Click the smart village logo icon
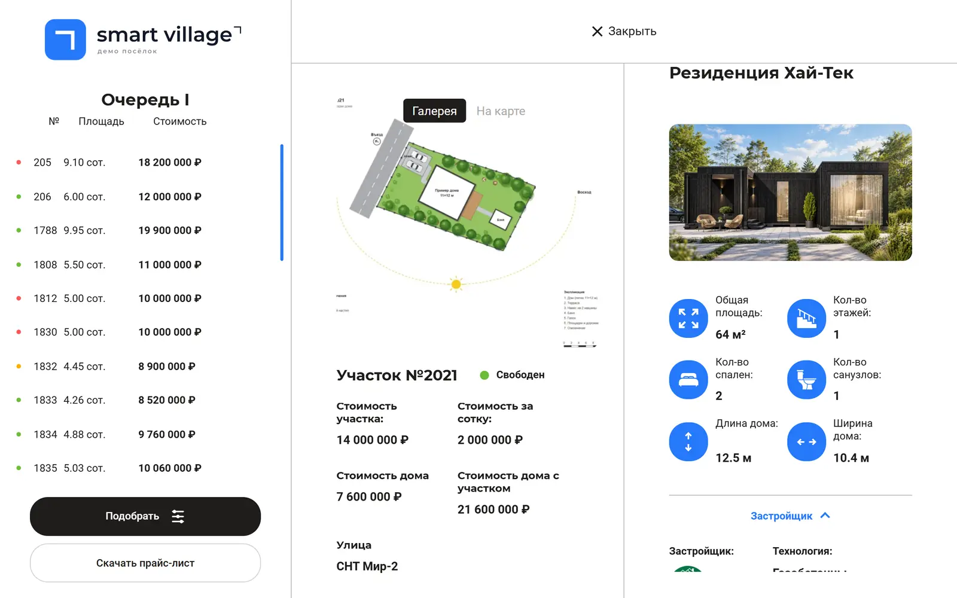The width and height of the screenshot is (957, 598). pyautogui.click(x=65, y=39)
